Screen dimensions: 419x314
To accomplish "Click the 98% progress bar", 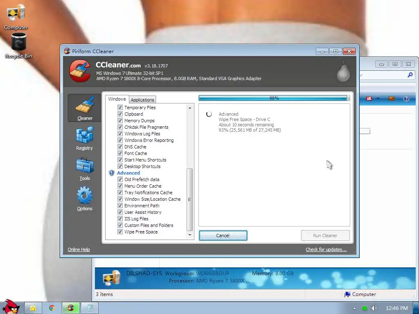I will tap(274, 98).
